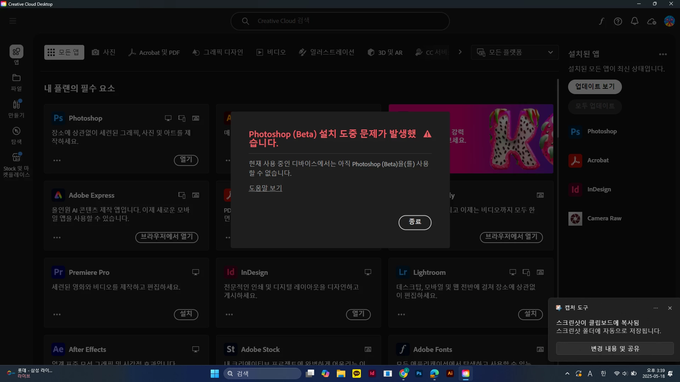This screenshot has height=382, width=680.
Task: Click the 업데이트 보기 button
Action: [595, 87]
